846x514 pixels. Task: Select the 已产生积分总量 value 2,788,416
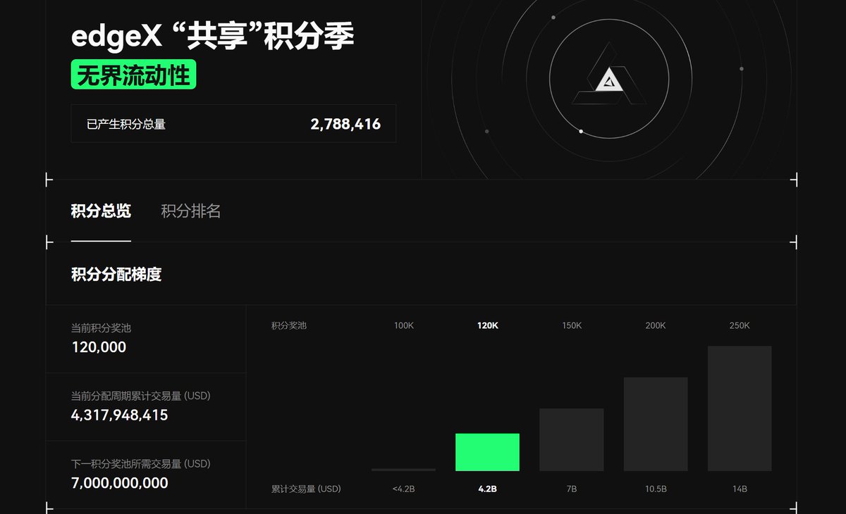(345, 125)
